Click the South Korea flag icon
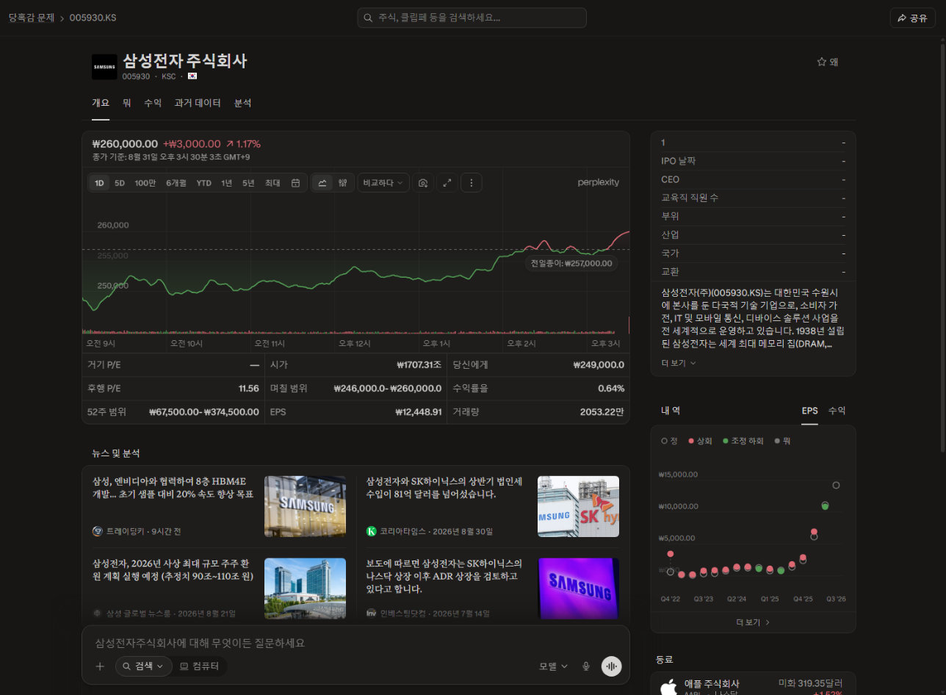This screenshot has height=695, width=946. (x=192, y=76)
